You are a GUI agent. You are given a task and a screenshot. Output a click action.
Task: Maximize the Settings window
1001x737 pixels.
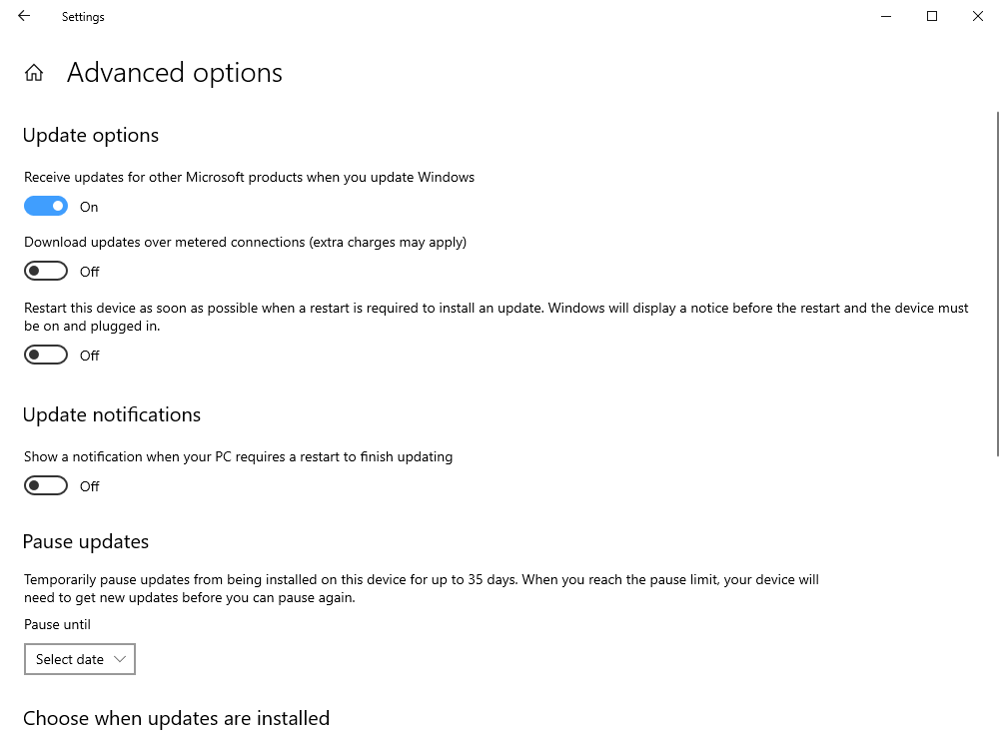coord(932,16)
